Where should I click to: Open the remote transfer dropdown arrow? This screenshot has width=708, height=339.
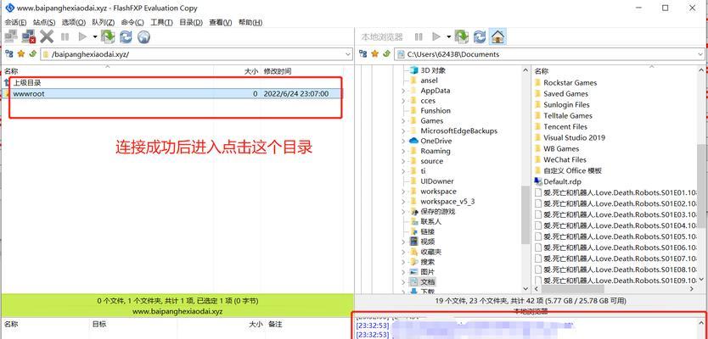(95, 36)
